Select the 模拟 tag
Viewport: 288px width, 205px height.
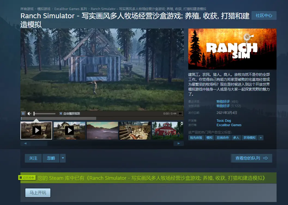click(x=209, y=138)
